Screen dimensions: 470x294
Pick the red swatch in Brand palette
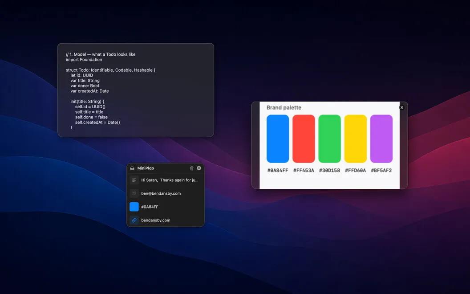(304, 139)
